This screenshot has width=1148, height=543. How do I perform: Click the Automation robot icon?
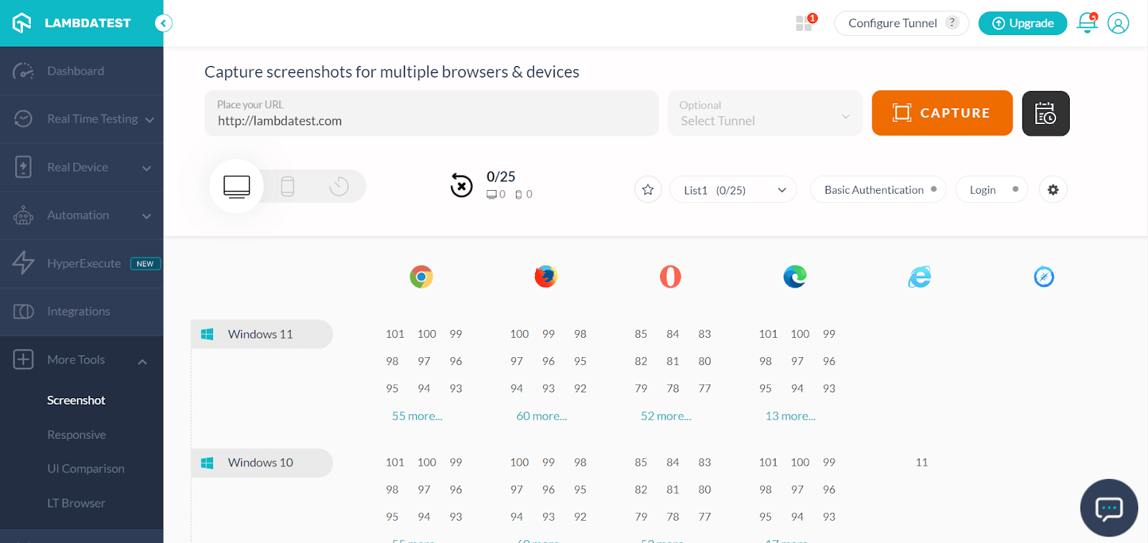[23, 215]
